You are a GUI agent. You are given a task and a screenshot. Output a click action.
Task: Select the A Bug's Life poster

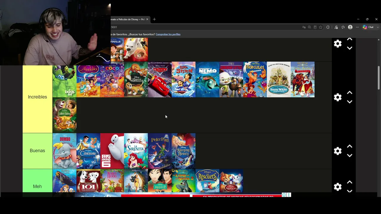64,81
